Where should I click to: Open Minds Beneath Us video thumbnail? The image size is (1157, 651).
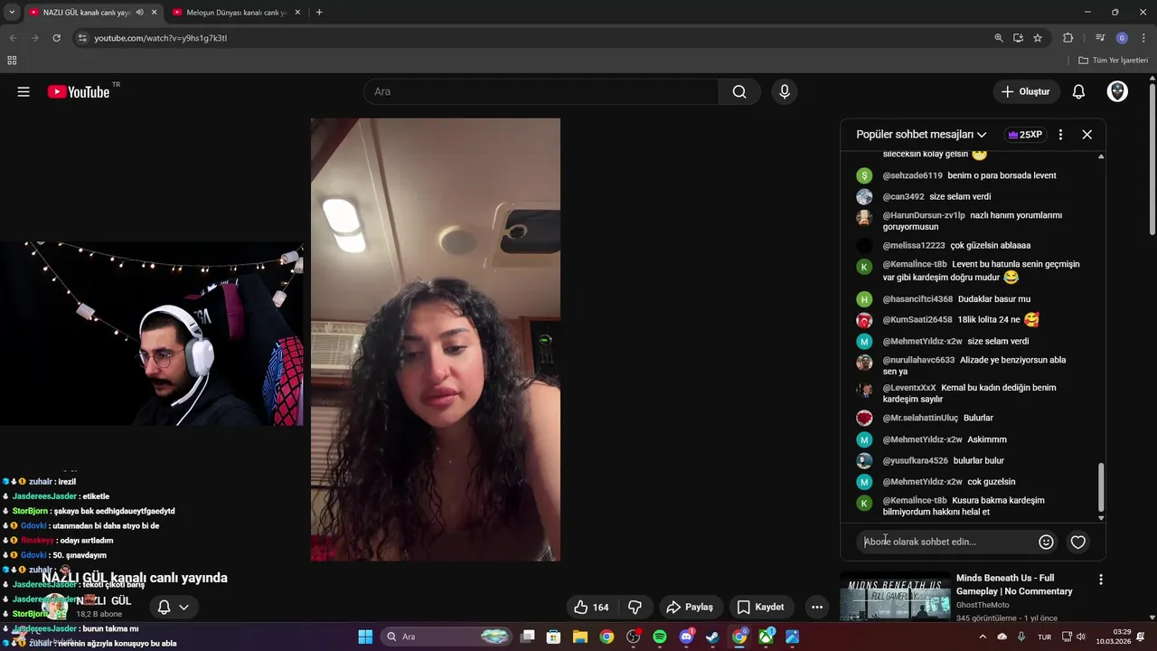[895, 597]
